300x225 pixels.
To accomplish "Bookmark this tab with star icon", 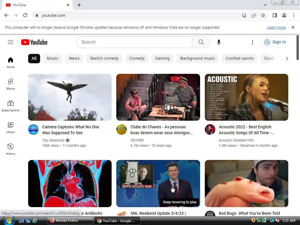I will pos(263,15).
